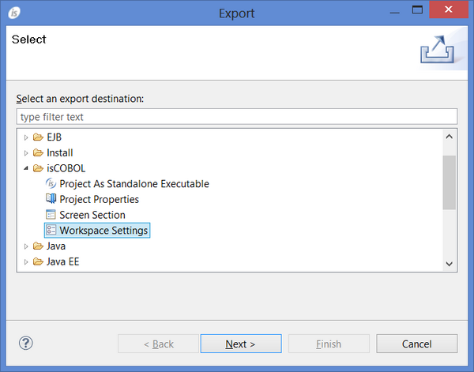Select Project Properties in the list

(x=99, y=200)
